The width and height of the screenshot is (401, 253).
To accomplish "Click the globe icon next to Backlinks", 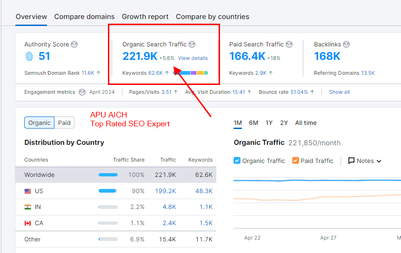I will (346, 45).
